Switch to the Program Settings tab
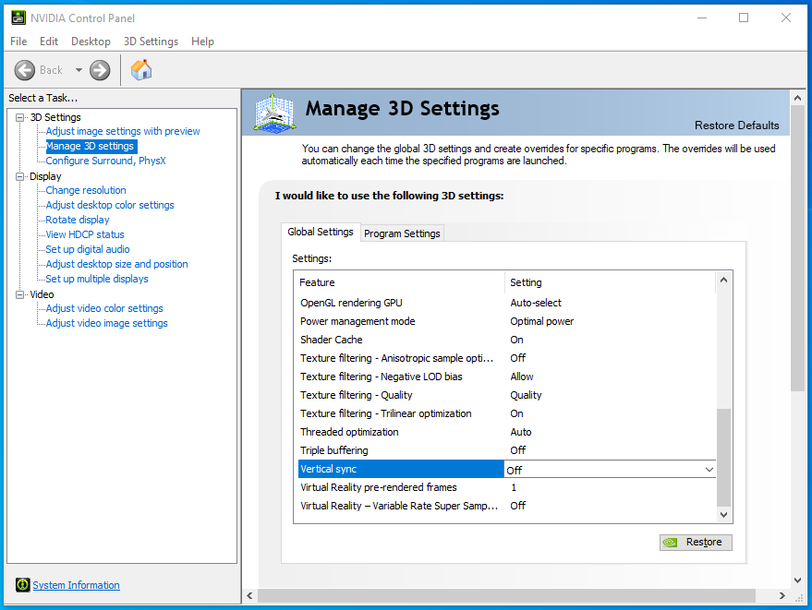 pyautogui.click(x=402, y=233)
